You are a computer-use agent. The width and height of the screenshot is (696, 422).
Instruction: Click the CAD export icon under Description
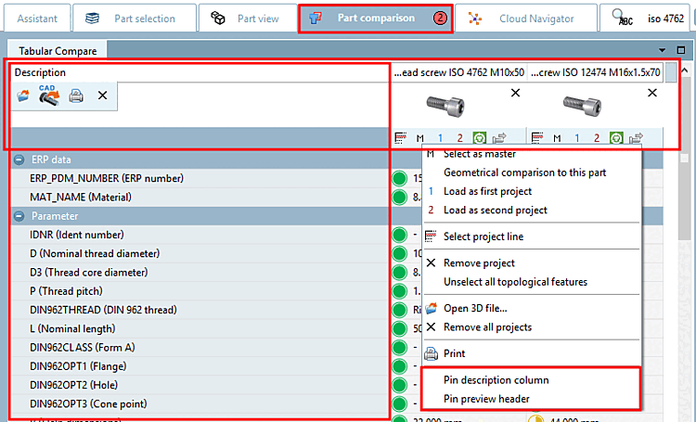[x=49, y=95]
